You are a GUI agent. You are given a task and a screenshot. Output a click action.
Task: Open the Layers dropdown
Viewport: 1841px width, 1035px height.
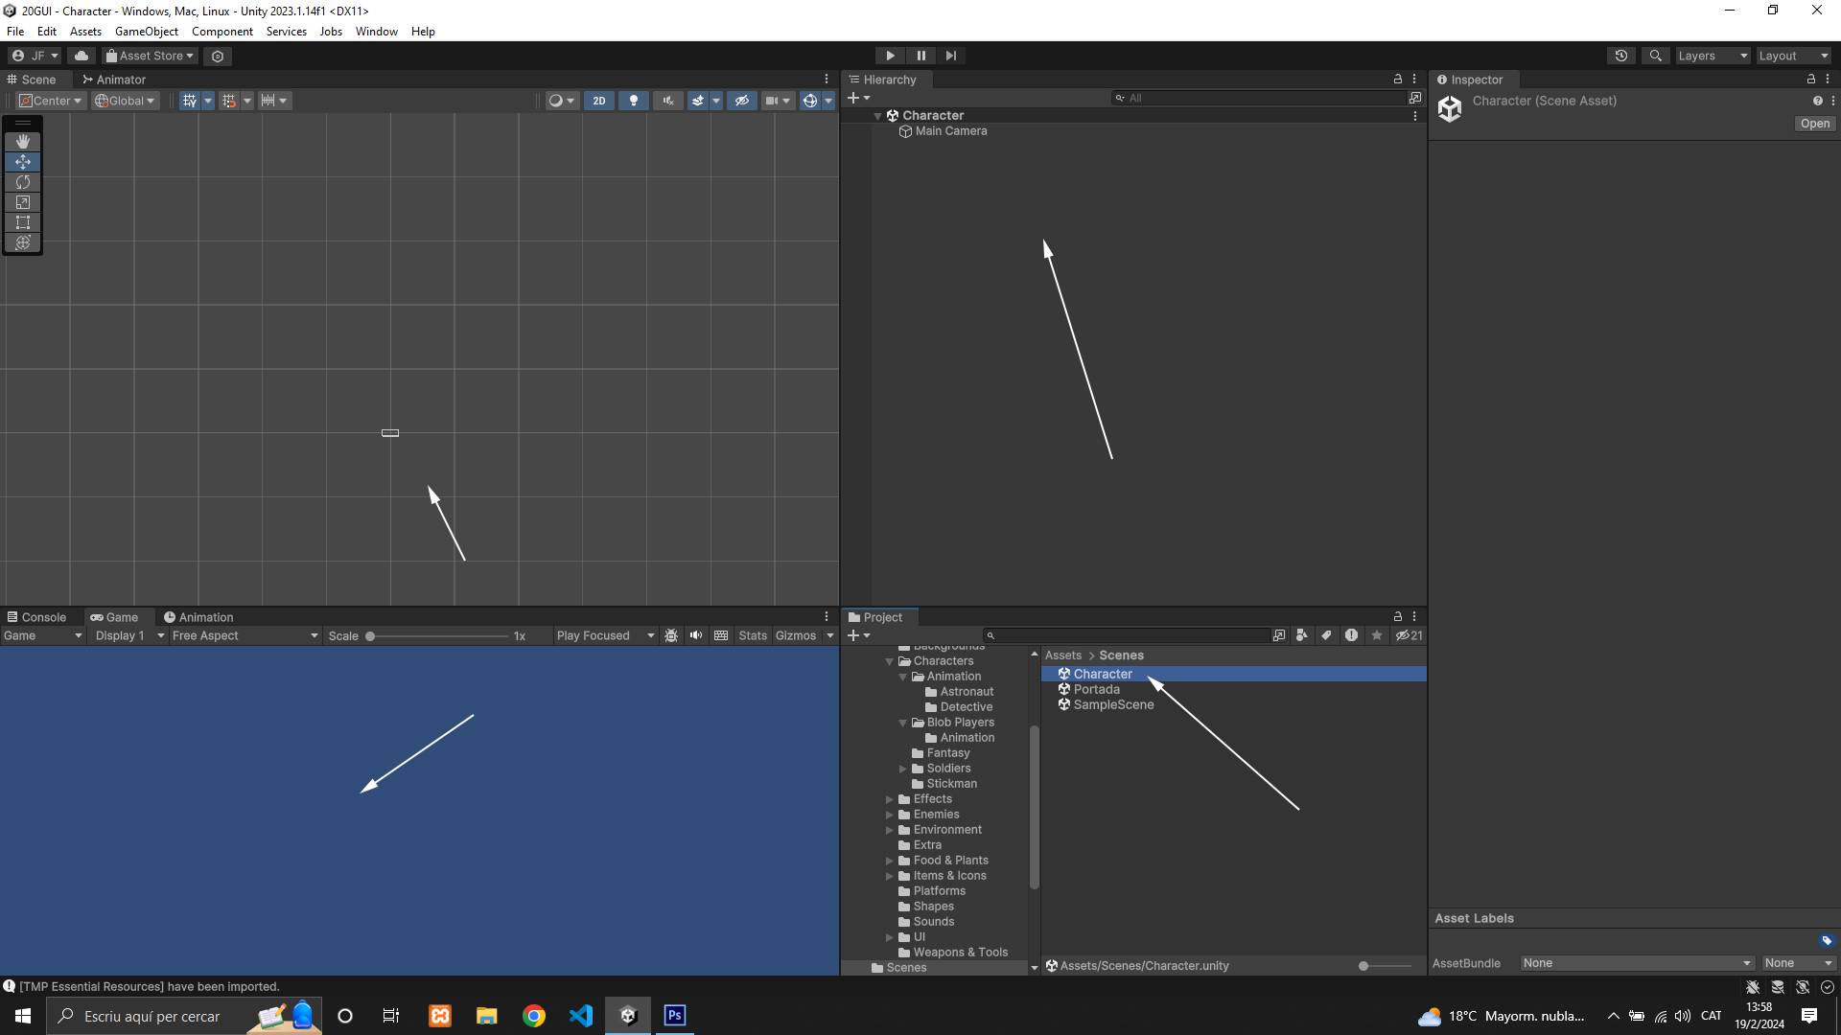click(x=1713, y=56)
